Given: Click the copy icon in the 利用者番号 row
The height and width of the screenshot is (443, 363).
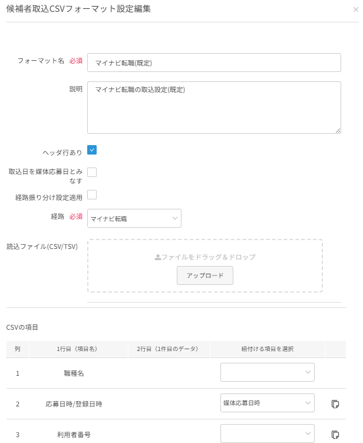Looking at the screenshot, I should coord(335,435).
